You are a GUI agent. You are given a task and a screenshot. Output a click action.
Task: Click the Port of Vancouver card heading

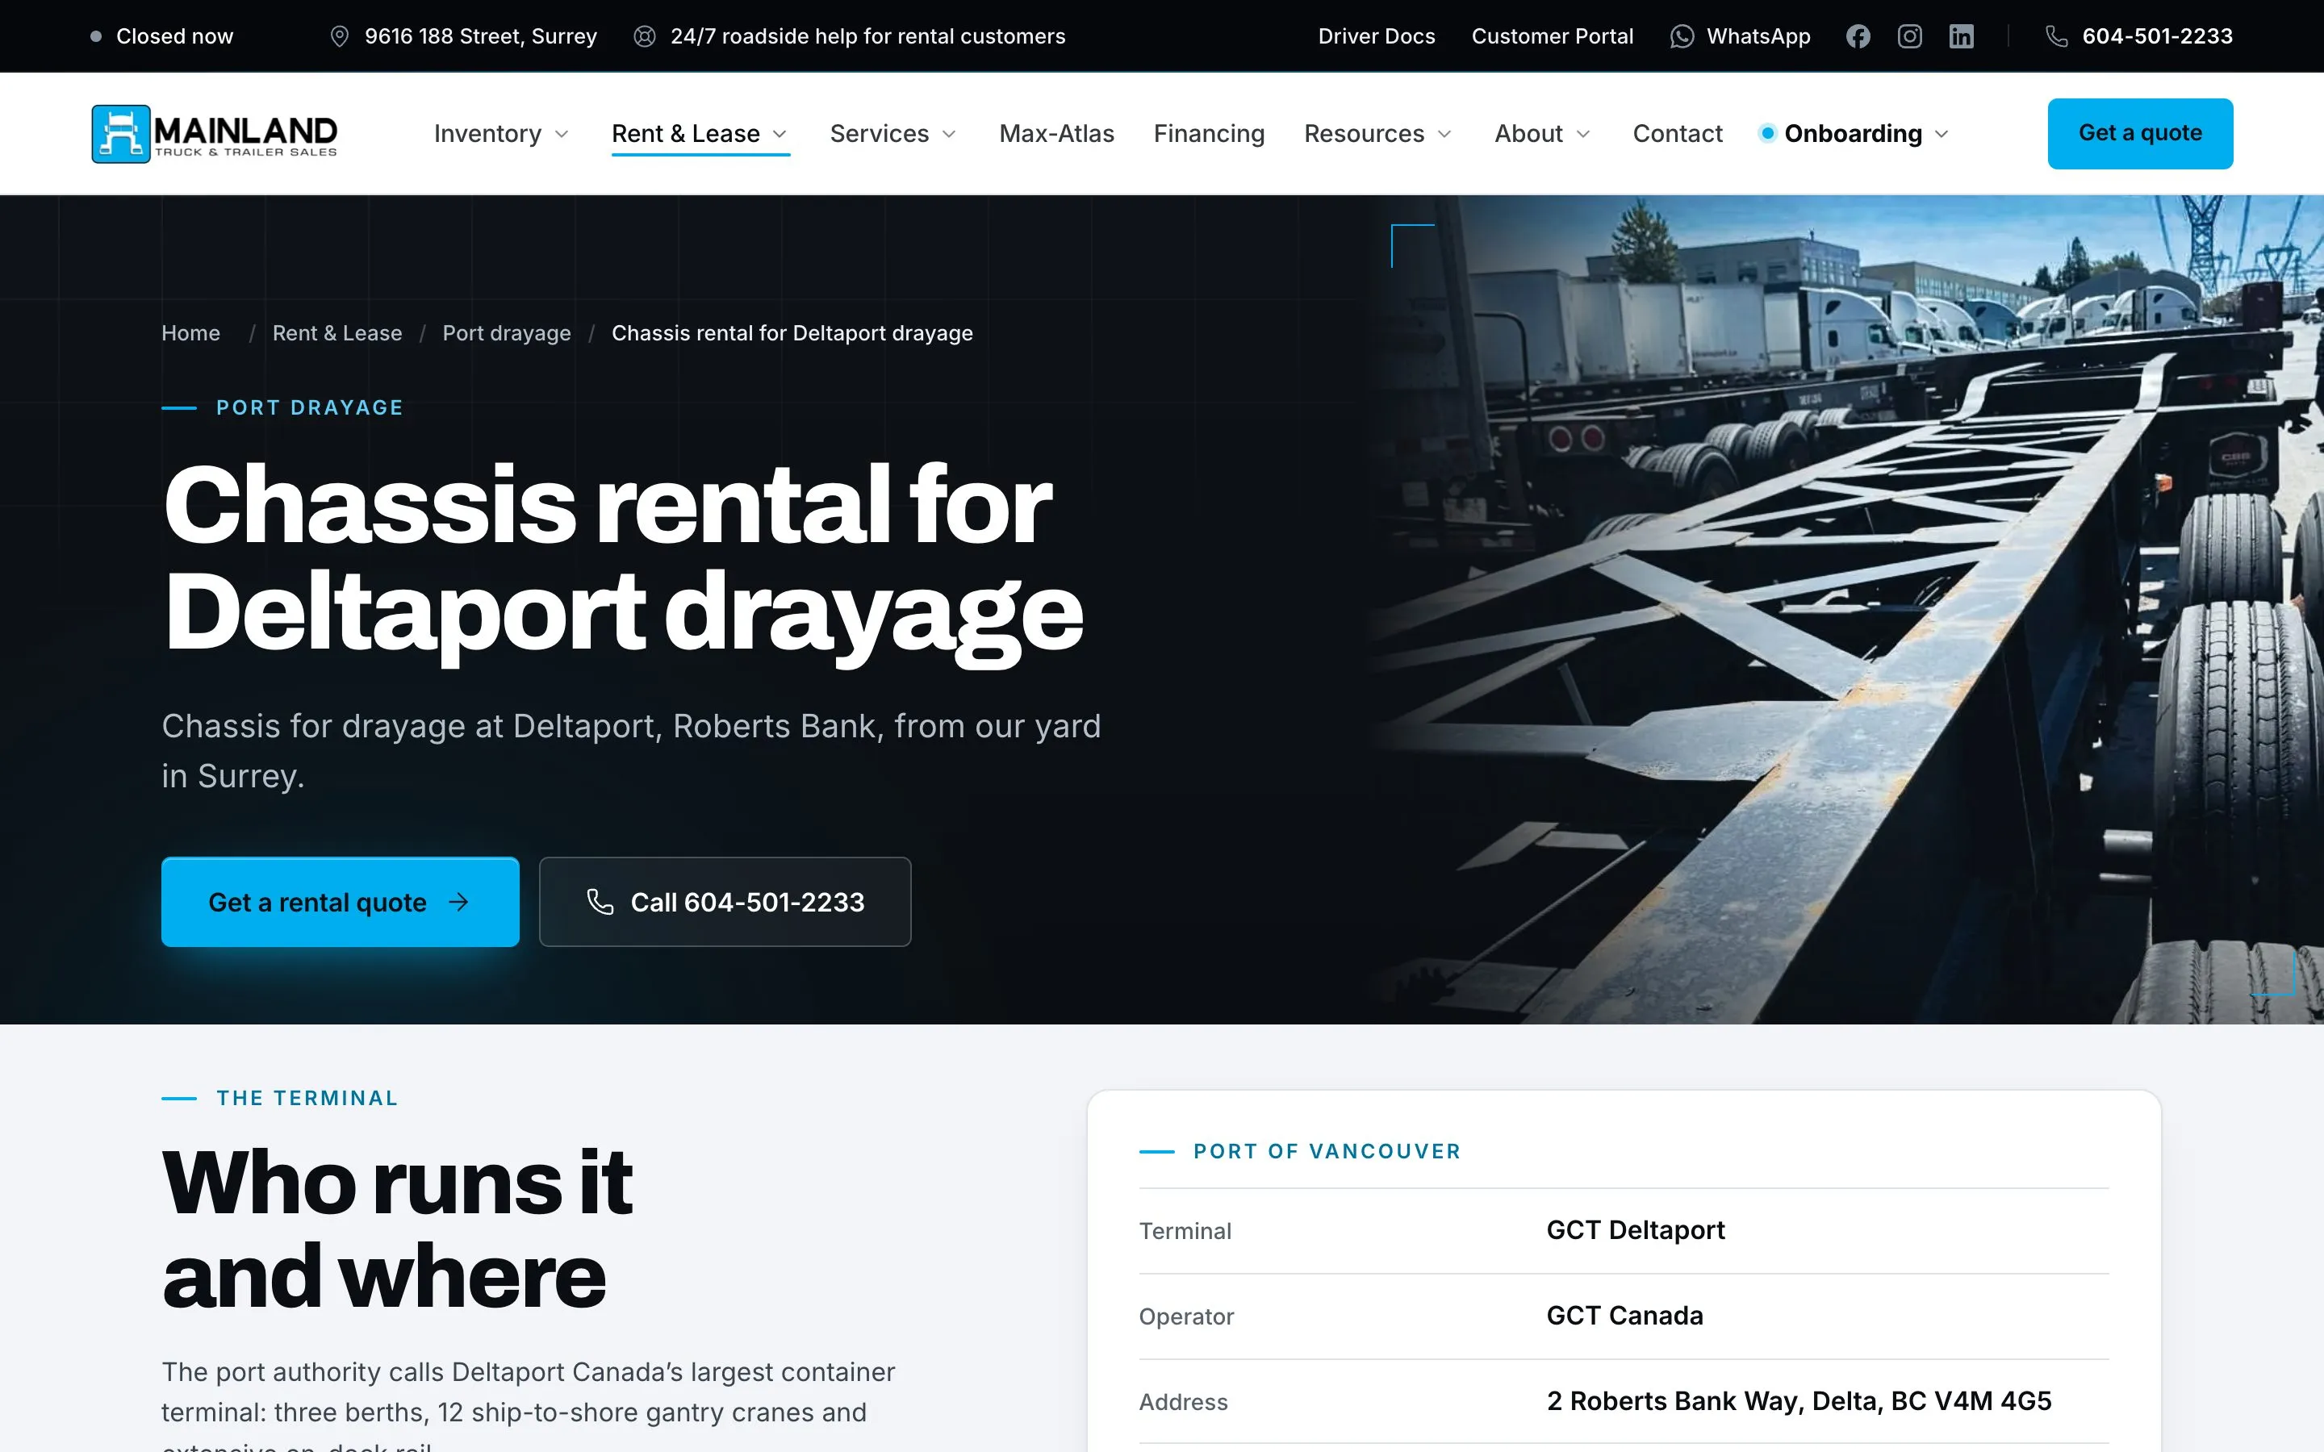[1327, 1151]
